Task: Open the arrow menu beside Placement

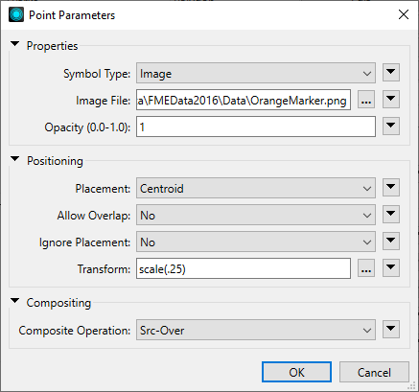Action: tap(391, 188)
